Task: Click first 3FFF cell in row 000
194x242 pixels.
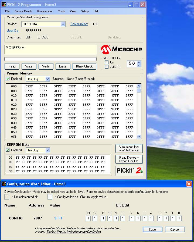Action: tap(29, 86)
